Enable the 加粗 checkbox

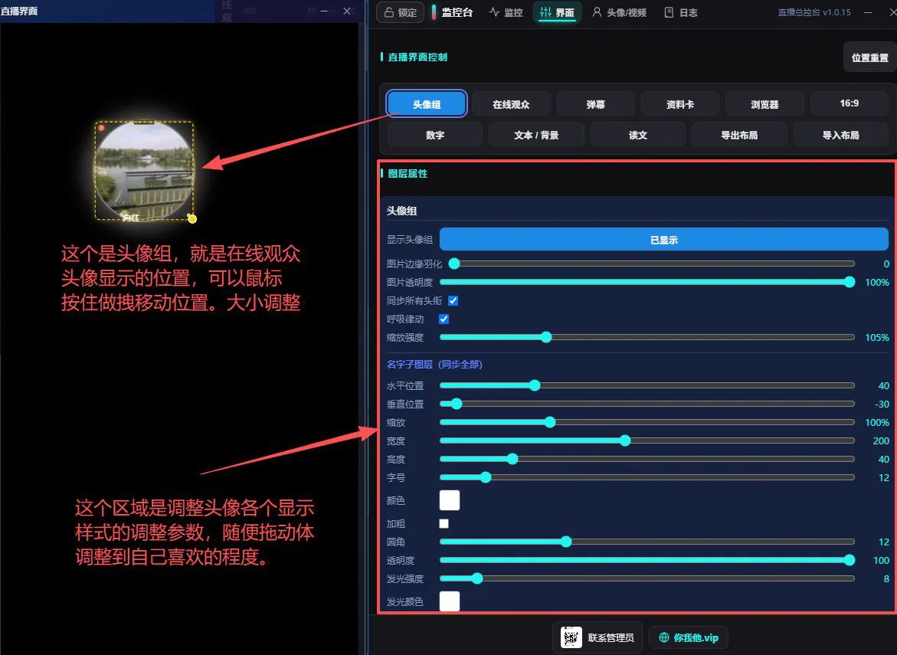click(x=444, y=523)
